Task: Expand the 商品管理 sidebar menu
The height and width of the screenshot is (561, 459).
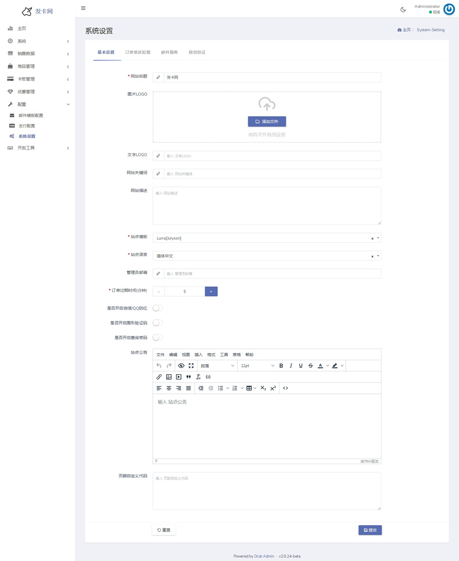Action: 38,66
